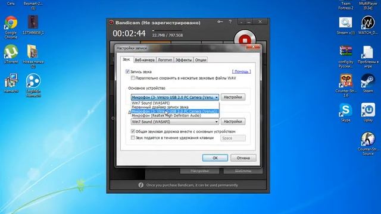Open the WATCH_D... desktop icon
The width and height of the screenshot is (381, 214).
click(368, 25)
